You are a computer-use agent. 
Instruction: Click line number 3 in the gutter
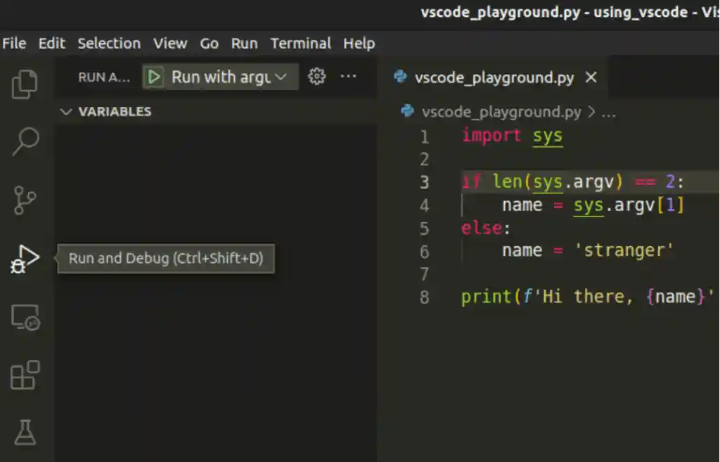[424, 183]
